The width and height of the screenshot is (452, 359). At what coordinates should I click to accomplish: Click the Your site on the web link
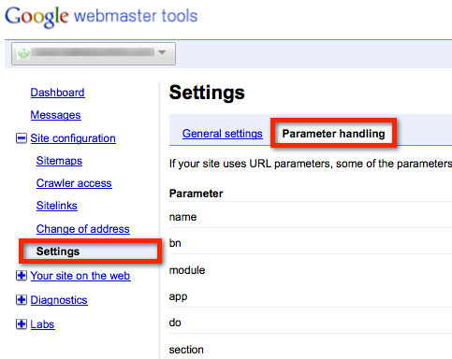click(x=80, y=276)
